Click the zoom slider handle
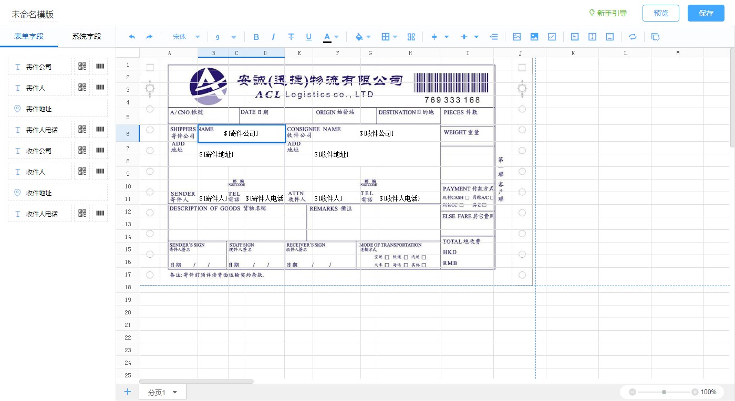This screenshot has height=401, width=735. tap(664, 392)
